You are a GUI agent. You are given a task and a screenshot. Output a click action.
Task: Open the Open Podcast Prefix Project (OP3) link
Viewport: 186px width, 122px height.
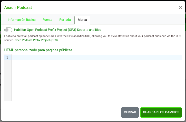[x=36, y=40]
